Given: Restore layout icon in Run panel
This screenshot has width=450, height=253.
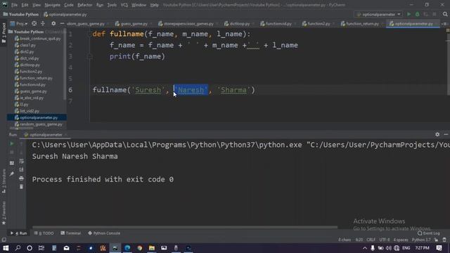Looking at the screenshot, I should tap(12, 163).
